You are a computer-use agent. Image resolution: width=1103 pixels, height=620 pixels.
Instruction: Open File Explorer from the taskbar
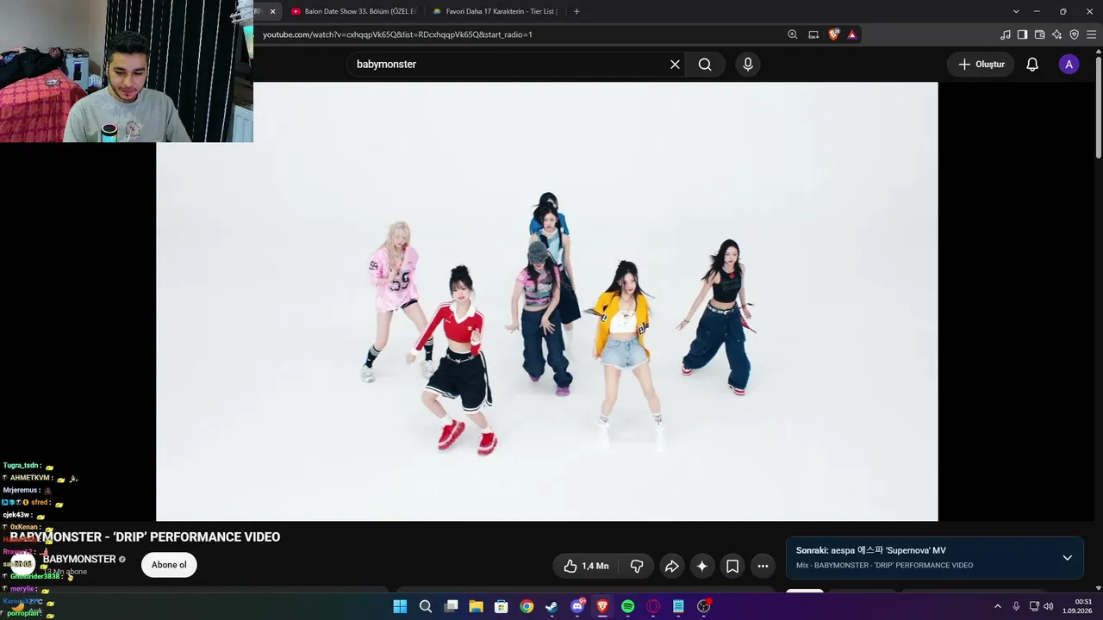point(476,606)
